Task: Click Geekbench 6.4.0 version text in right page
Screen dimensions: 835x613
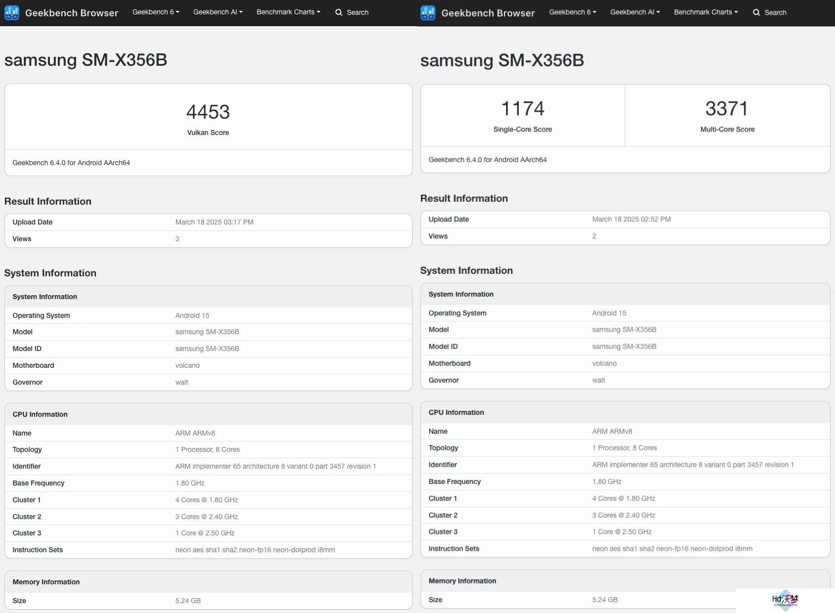Action: (487, 160)
